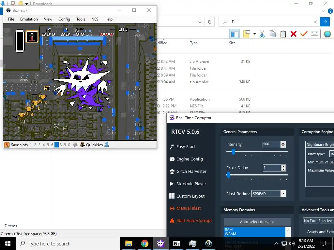
Task: Open the Emulation menu in BizHawk
Action: click(29, 19)
